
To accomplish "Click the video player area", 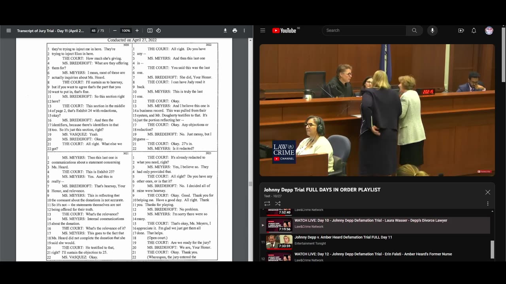I will pyautogui.click(x=377, y=110).
